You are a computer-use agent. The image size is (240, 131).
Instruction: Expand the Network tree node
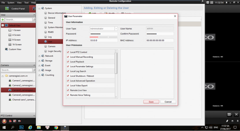(39, 56)
